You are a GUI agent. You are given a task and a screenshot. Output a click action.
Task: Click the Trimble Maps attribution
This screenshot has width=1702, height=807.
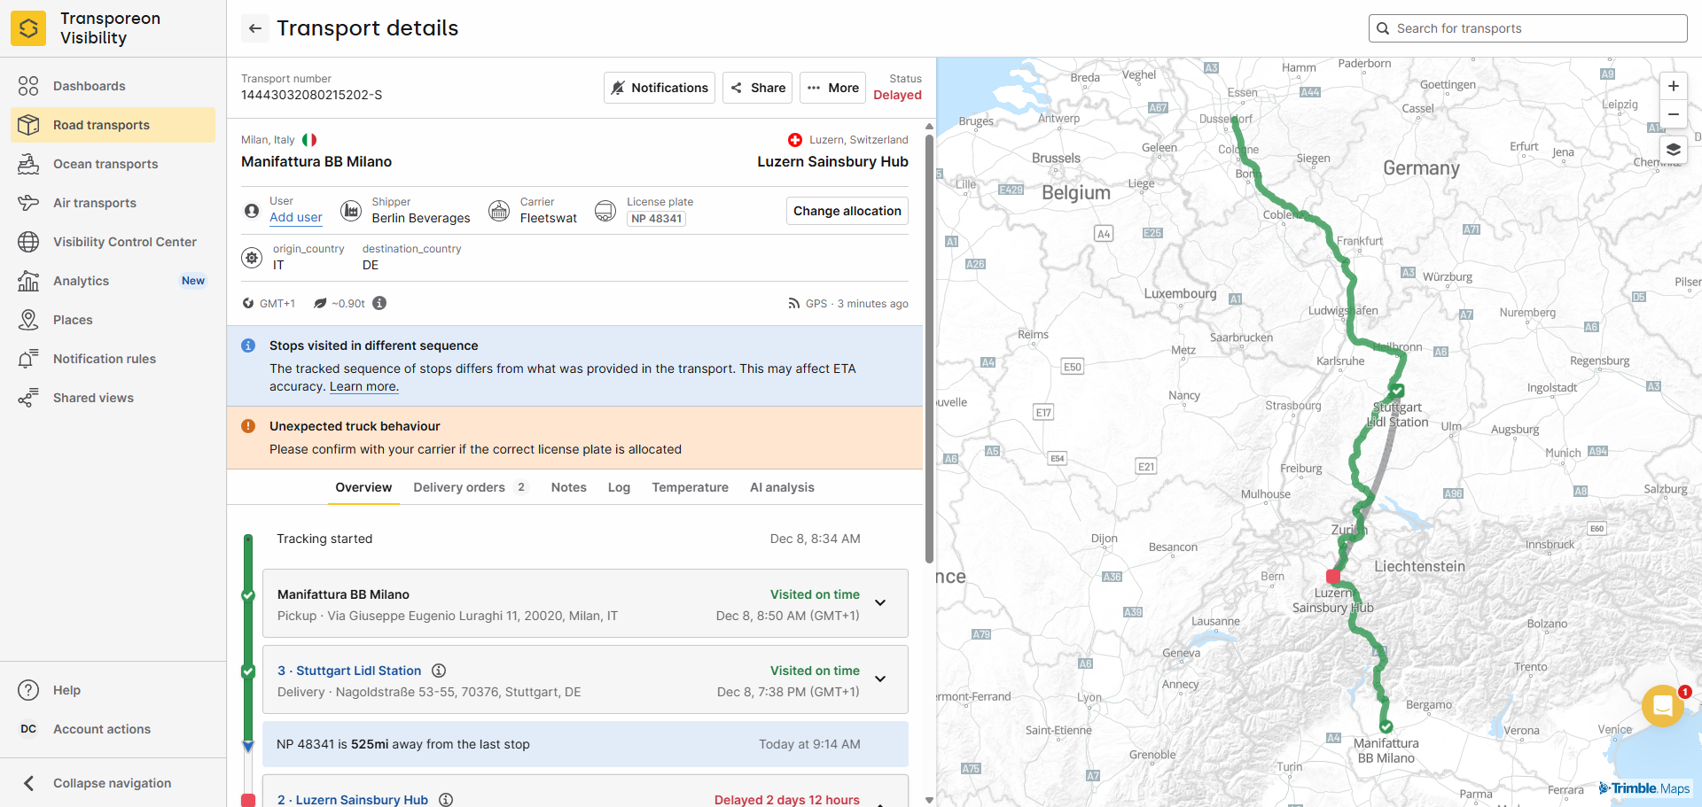(1644, 788)
